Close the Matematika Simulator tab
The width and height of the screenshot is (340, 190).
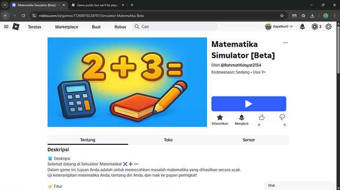[64, 5]
